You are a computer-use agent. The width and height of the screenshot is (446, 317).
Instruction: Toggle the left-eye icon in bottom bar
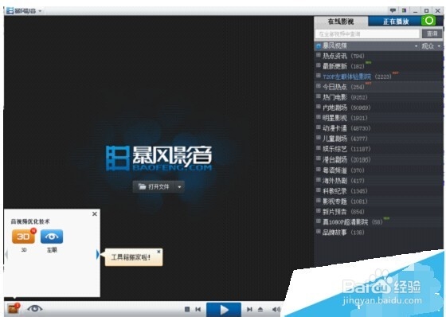[35, 308]
